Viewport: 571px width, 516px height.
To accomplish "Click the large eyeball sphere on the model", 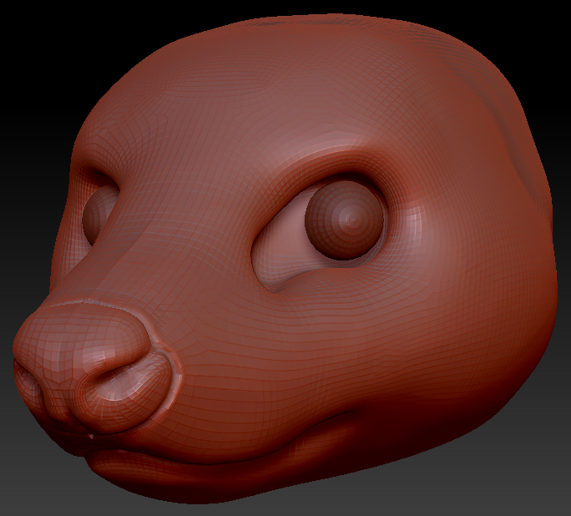I will click(x=345, y=219).
